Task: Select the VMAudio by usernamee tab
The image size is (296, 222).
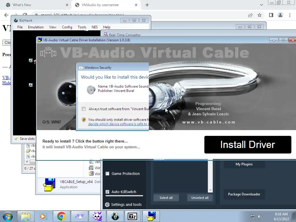Action: pos(106,5)
